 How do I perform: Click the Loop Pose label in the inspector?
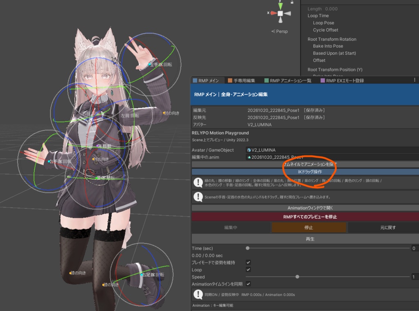[x=323, y=23]
